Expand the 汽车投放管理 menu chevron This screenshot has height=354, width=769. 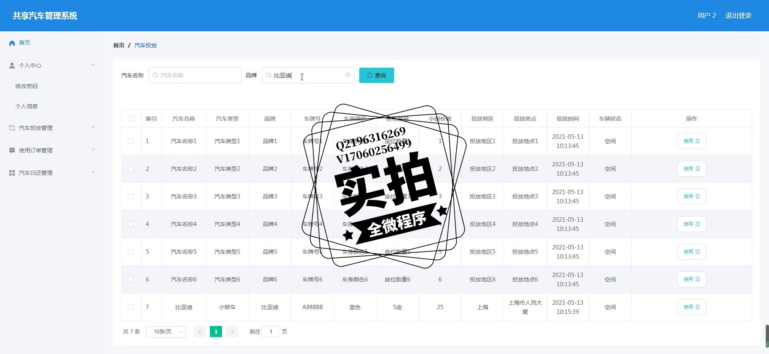93,127
